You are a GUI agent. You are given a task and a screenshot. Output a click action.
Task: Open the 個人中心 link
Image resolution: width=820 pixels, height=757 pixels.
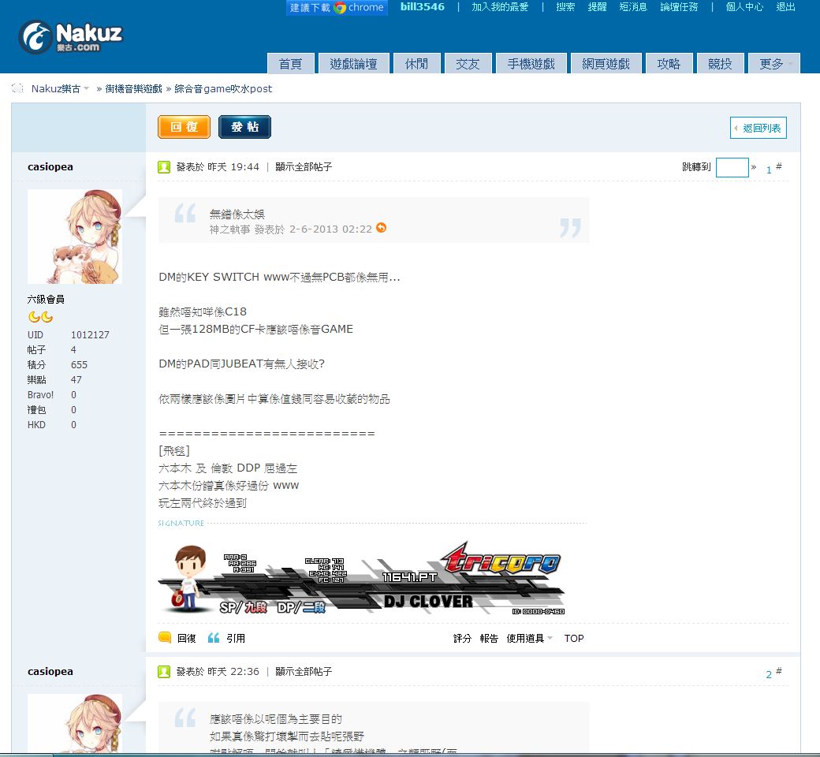[744, 7]
